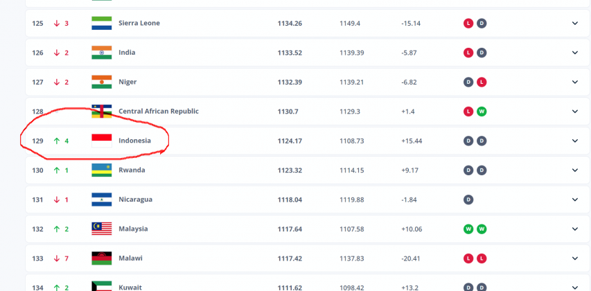Open the Rwanda team link
The image size is (591, 291).
click(x=132, y=170)
